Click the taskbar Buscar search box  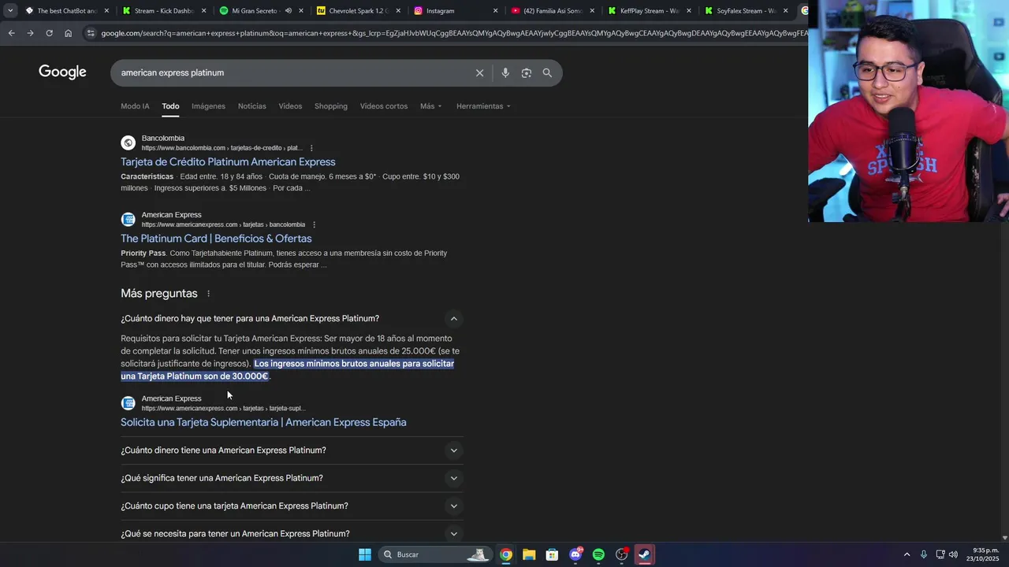436,554
